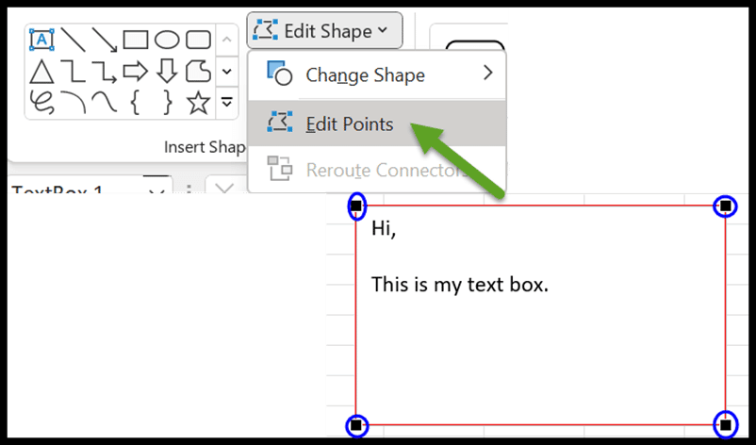The height and width of the screenshot is (445, 756).
Task: Click the bottom-right edit point handle
Action: [x=726, y=425]
